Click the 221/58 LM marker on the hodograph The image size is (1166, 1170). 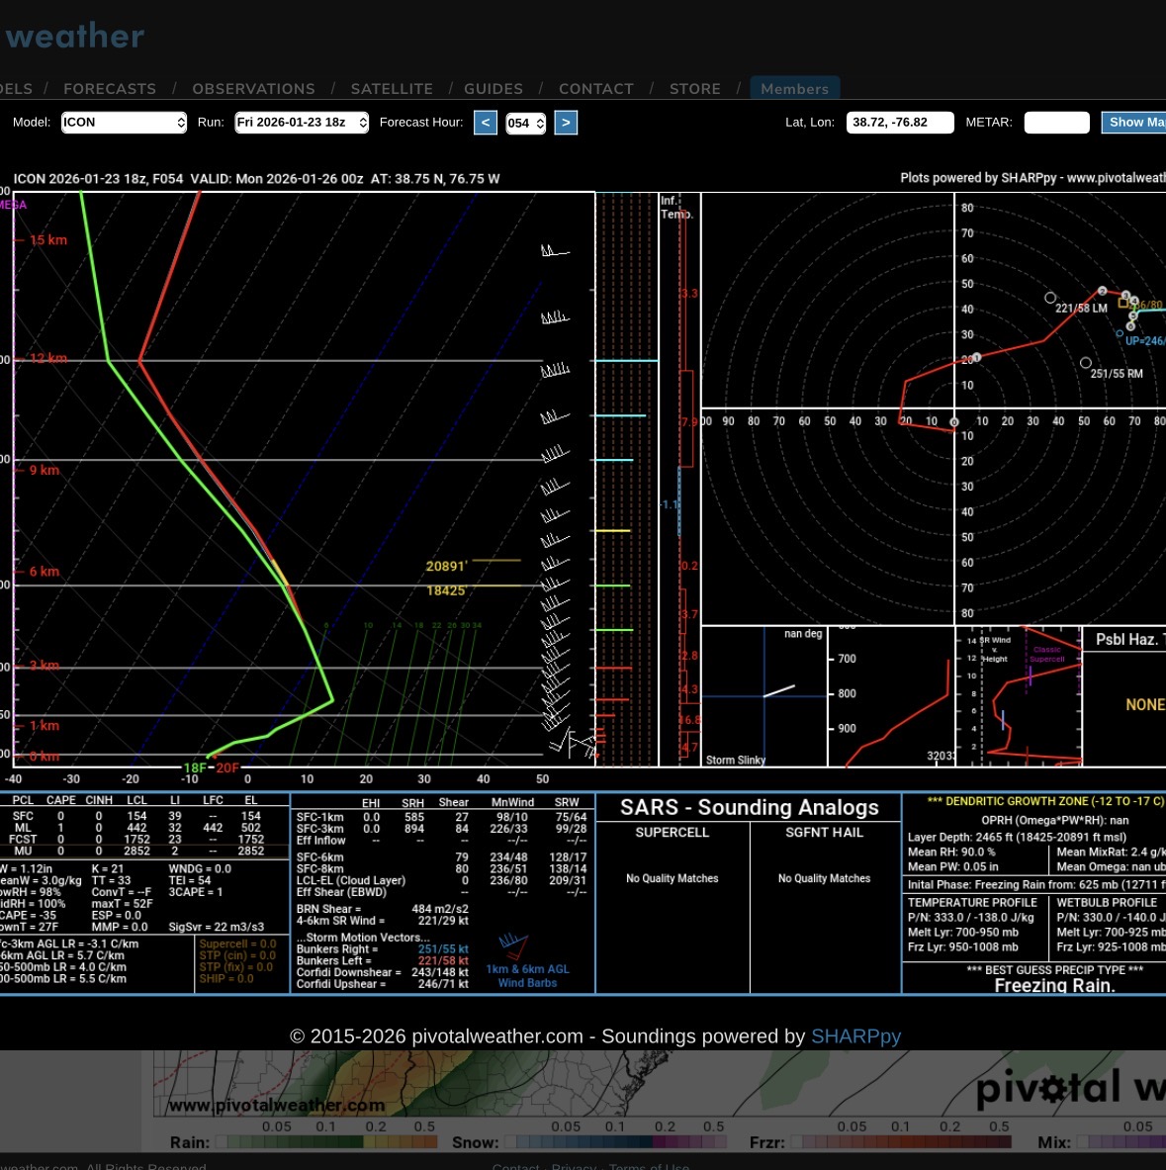click(x=1050, y=298)
